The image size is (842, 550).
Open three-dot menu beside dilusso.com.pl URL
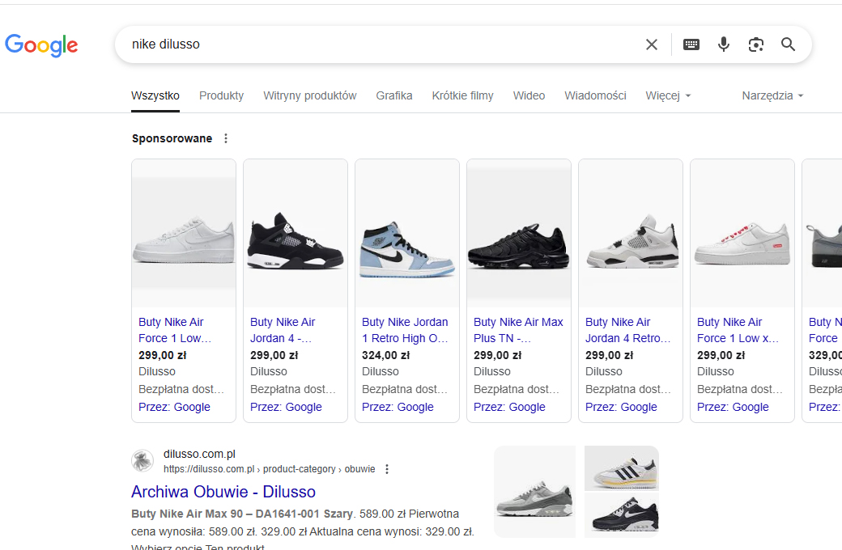(x=387, y=469)
